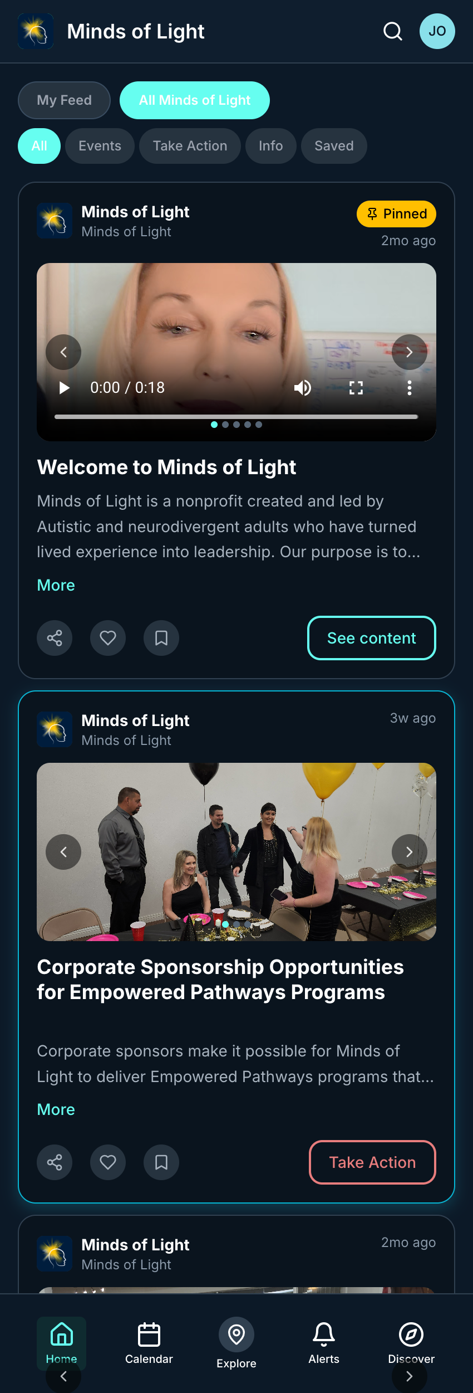Share the Corporate Sponsorship Opportunities post
The width and height of the screenshot is (473, 1393).
tap(55, 1162)
